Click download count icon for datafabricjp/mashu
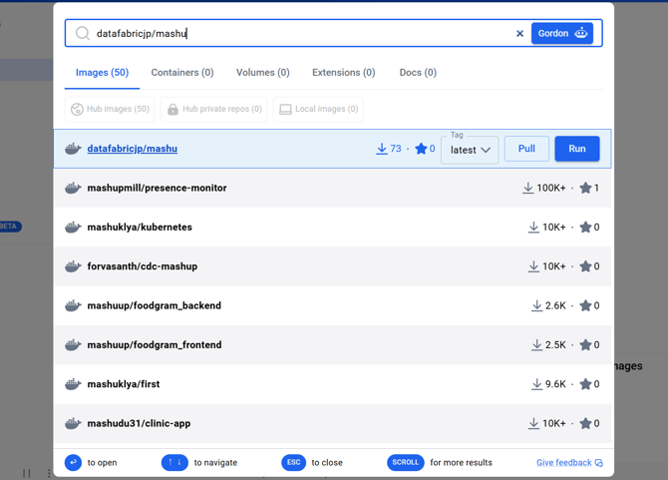Screen dimensions: 668x480 pos(382,149)
